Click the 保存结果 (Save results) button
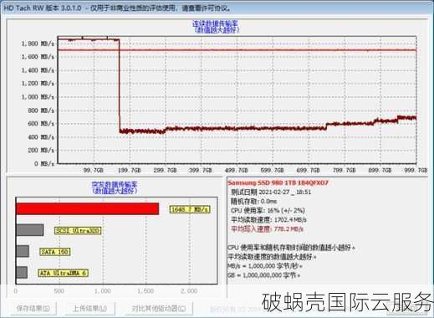The height and width of the screenshot is (318, 434). pyautogui.click(x=33, y=308)
